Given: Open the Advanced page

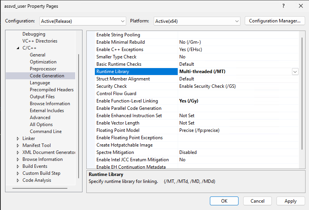Looking at the screenshot, I should (x=40, y=118).
